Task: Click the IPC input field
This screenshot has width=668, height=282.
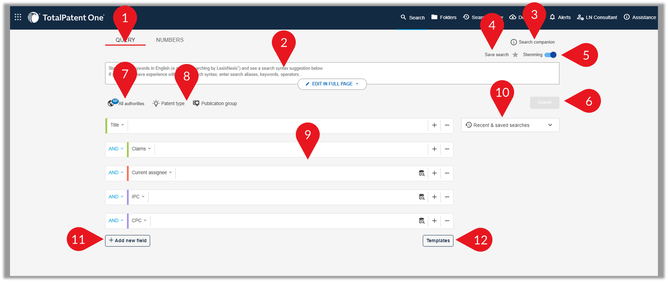Action: [282, 197]
